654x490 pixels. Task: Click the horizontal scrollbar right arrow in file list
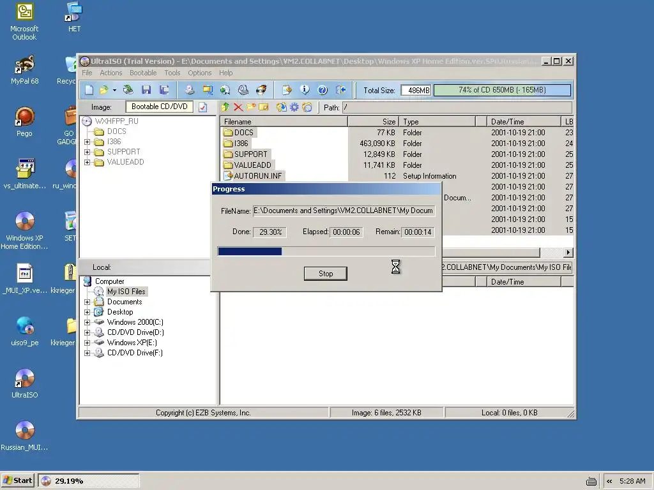click(568, 253)
